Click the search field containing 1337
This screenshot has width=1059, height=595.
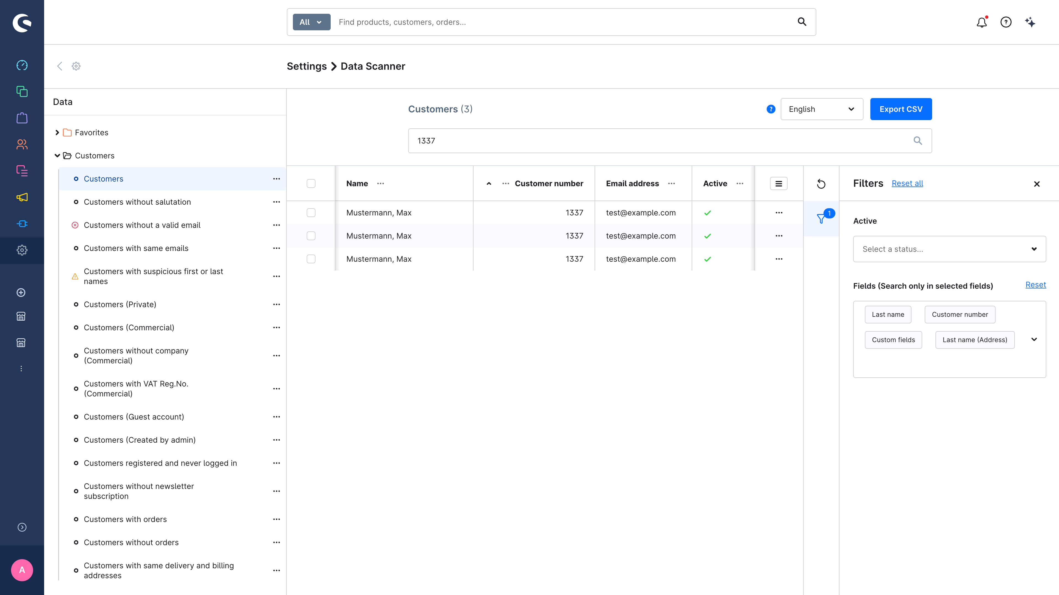coord(670,141)
